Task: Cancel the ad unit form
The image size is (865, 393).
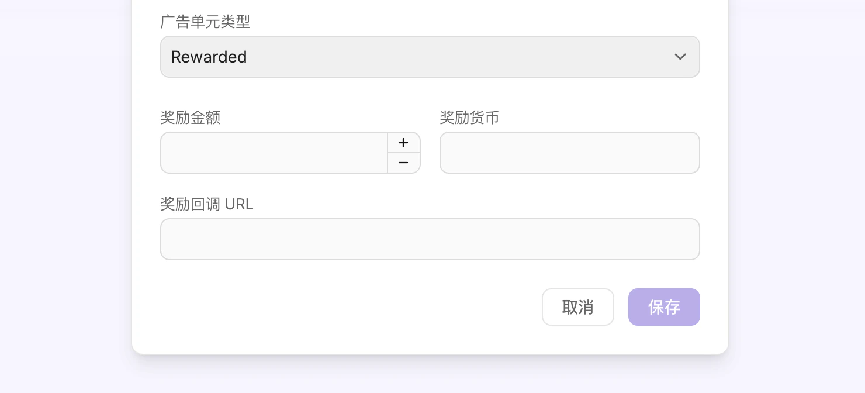Action: [577, 307]
